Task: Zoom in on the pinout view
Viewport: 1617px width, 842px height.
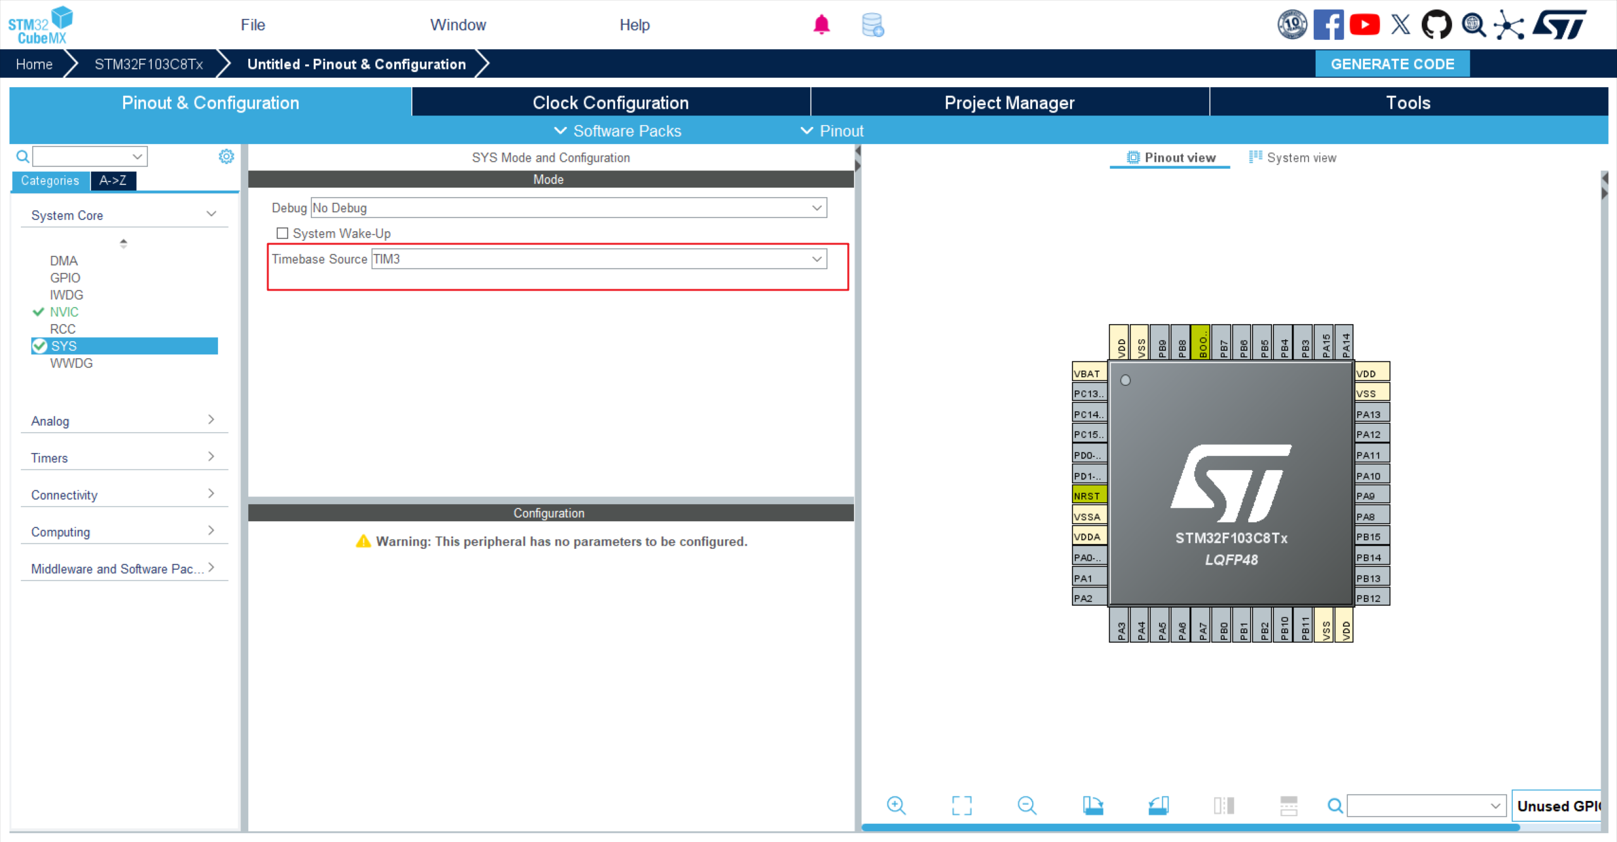Action: 896,805
